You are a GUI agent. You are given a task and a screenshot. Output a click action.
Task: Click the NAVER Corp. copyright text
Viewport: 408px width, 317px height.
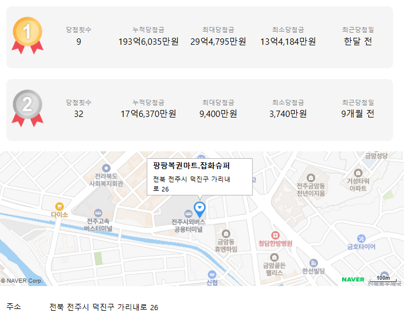(21, 281)
